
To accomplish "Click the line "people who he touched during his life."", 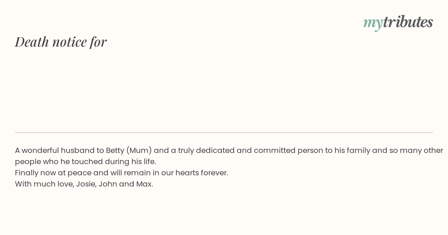I will pos(85,162).
